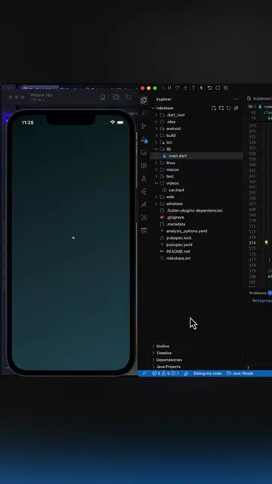
Task: Trigger Flutter hot reload lightning icon
Action: click(x=202, y=88)
